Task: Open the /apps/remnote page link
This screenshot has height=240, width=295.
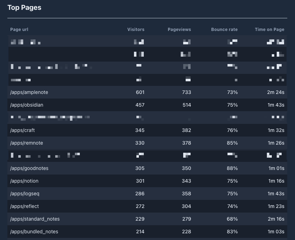Action: click(26, 143)
